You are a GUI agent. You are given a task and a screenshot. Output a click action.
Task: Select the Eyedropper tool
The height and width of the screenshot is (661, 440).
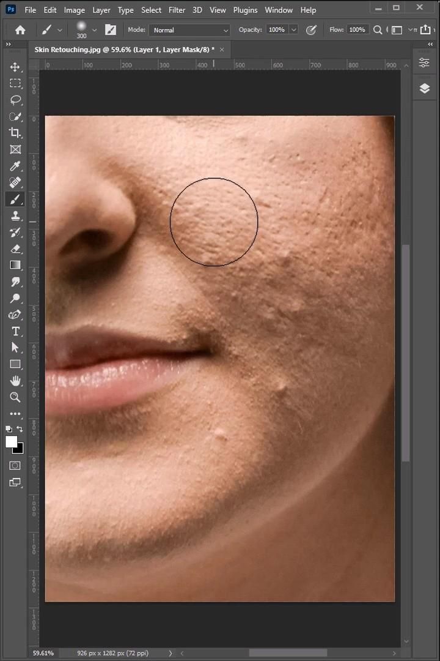coord(15,166)
